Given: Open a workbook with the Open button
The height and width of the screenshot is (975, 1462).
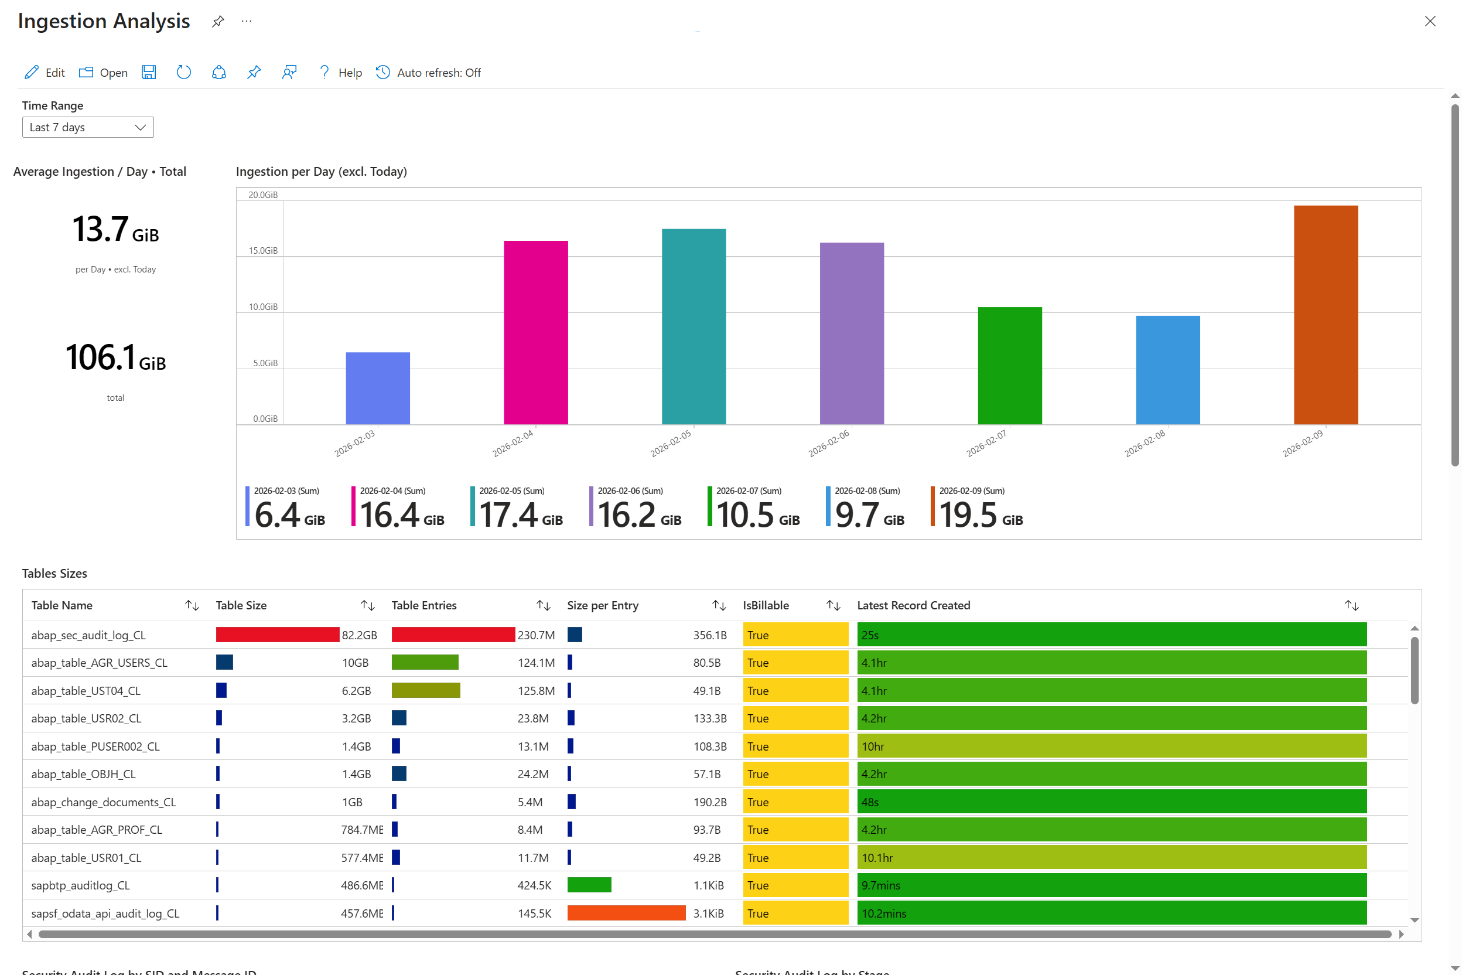Looking at the screenshot, I should pyautogui.click(x=103, y=72).
